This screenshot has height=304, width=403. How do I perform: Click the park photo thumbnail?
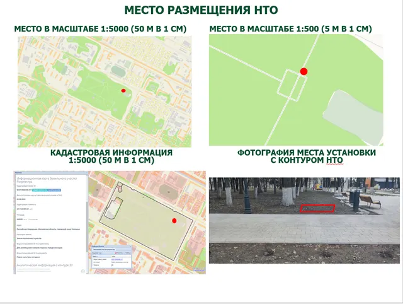(304, 220)
